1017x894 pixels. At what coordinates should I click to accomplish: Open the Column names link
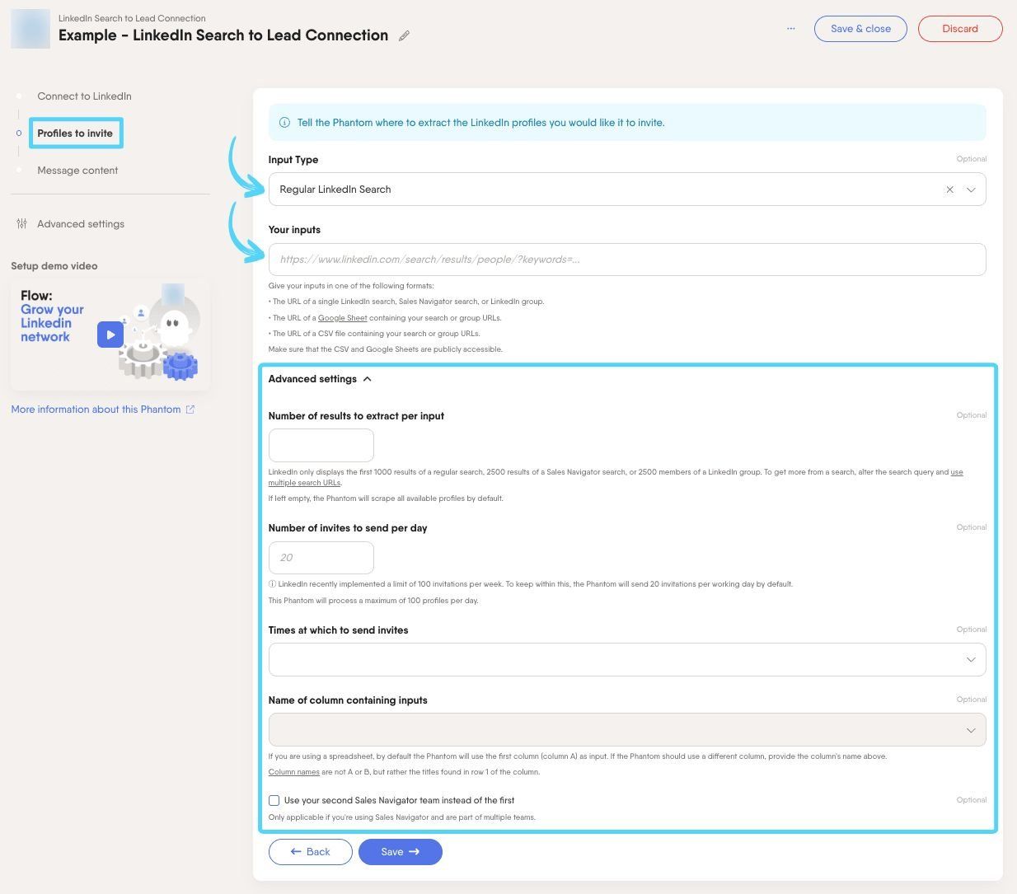294,772
